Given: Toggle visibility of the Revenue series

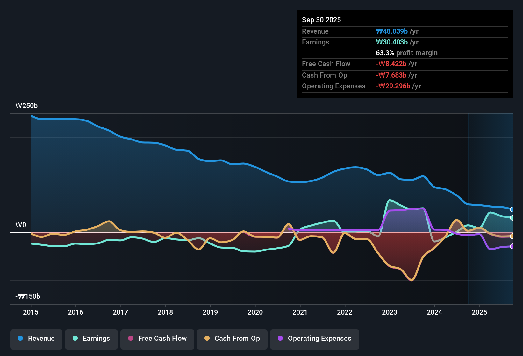Looking at the screenshot, I should [x=36, y=339].
